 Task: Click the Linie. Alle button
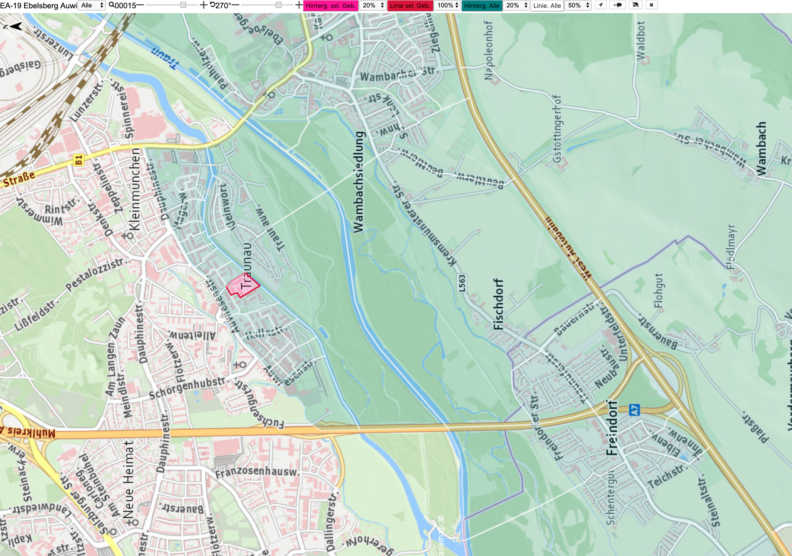547,6
